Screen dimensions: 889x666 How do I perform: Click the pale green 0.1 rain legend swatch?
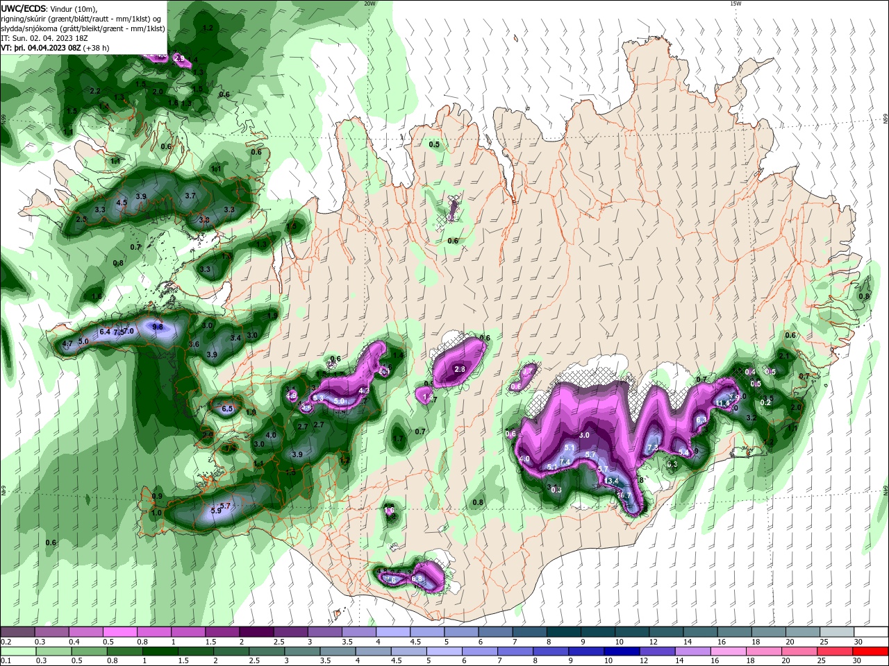pos(18,651)
